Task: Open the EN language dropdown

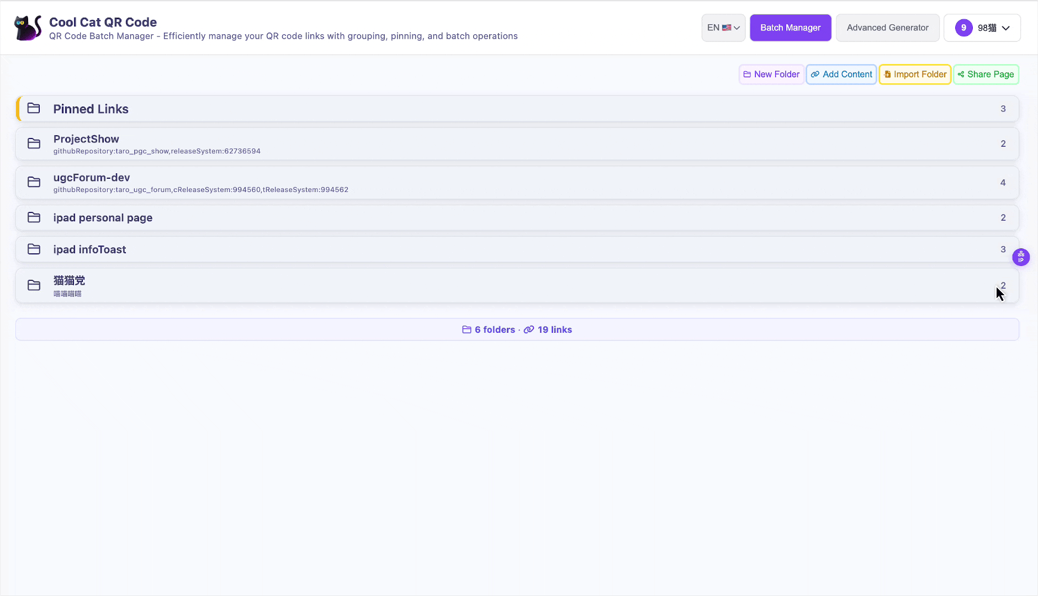Action: (723, 28)
